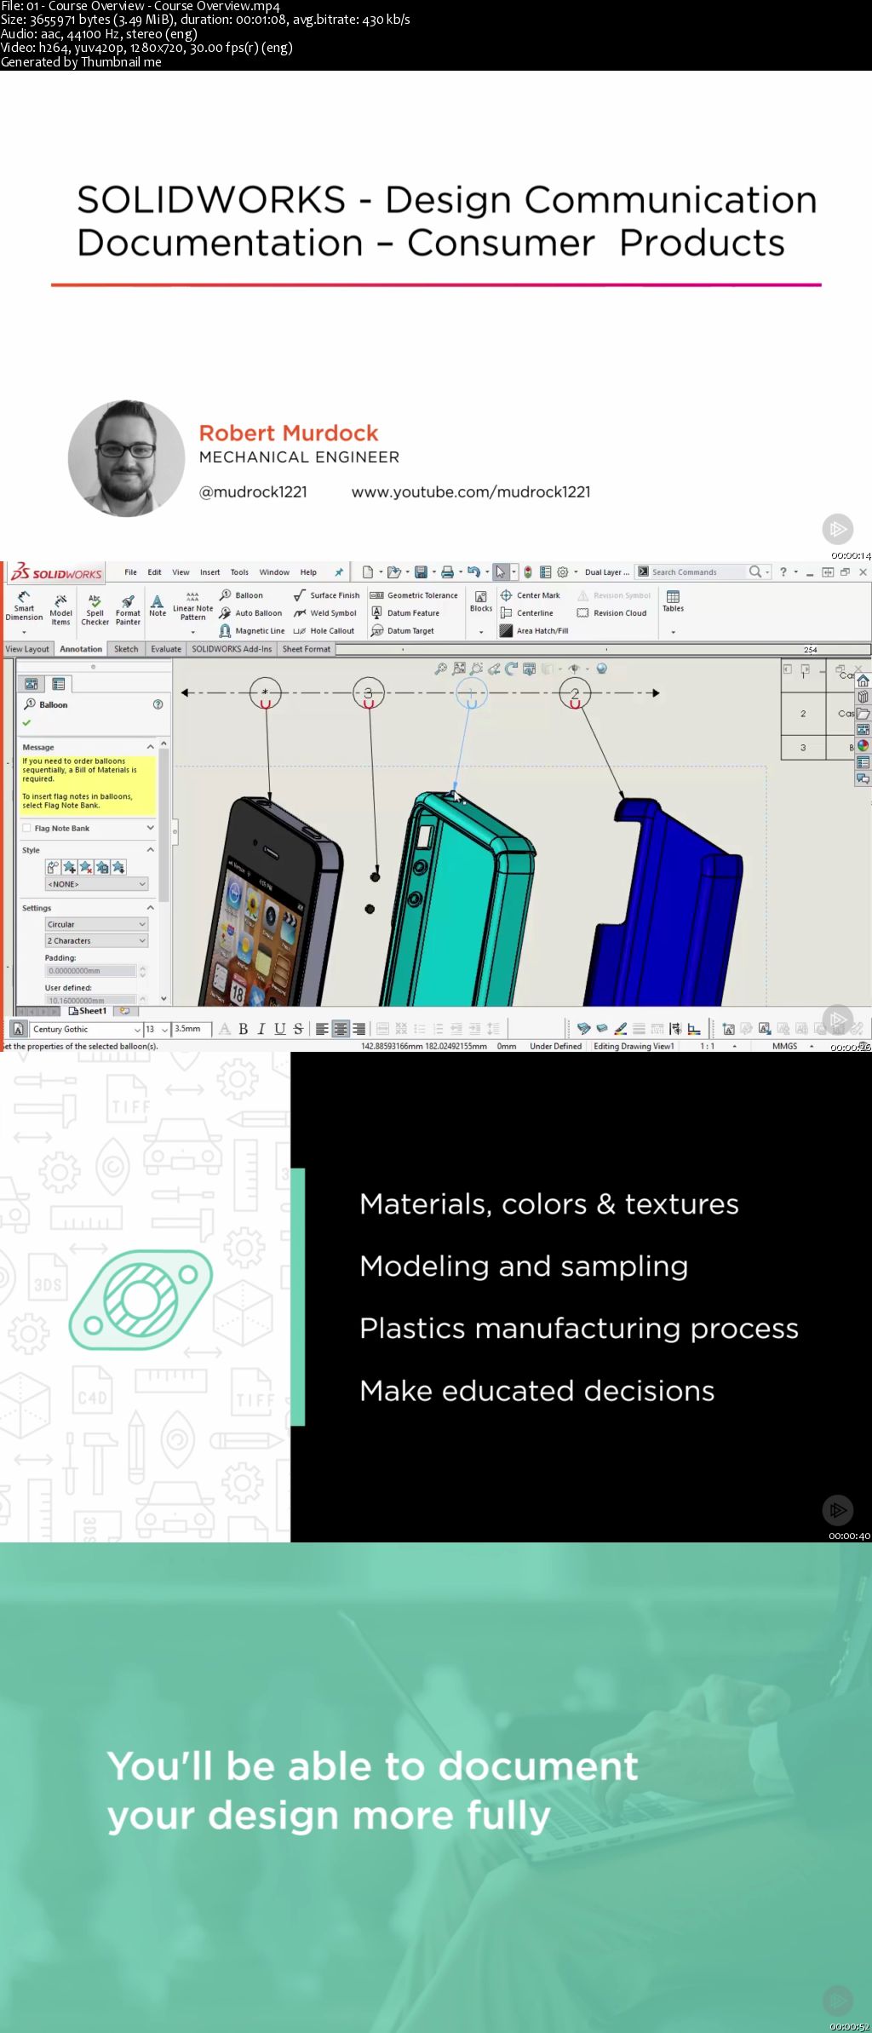Image resolution: width=872 pixels, height=2033 pixels.
Task: Open the Tools menu
Action: coord(239,572)
